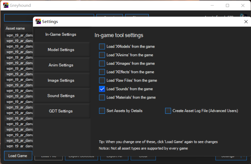Open the GDT Settings tab

point(61,111)
